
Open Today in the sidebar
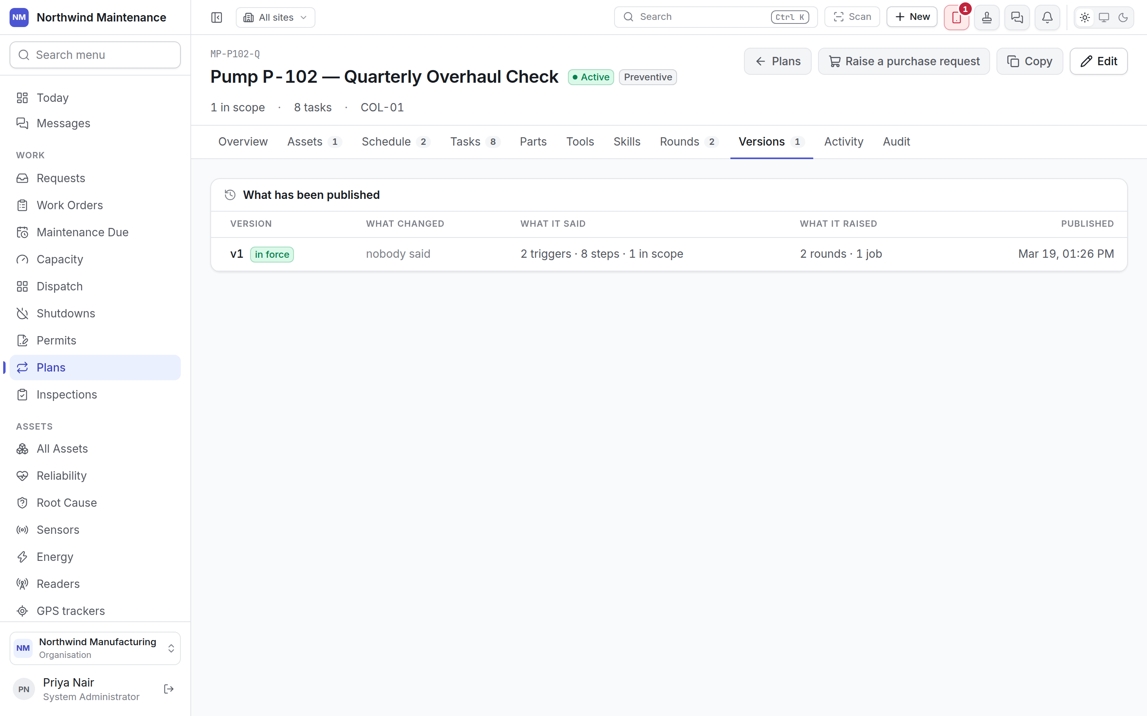(95, 97)
